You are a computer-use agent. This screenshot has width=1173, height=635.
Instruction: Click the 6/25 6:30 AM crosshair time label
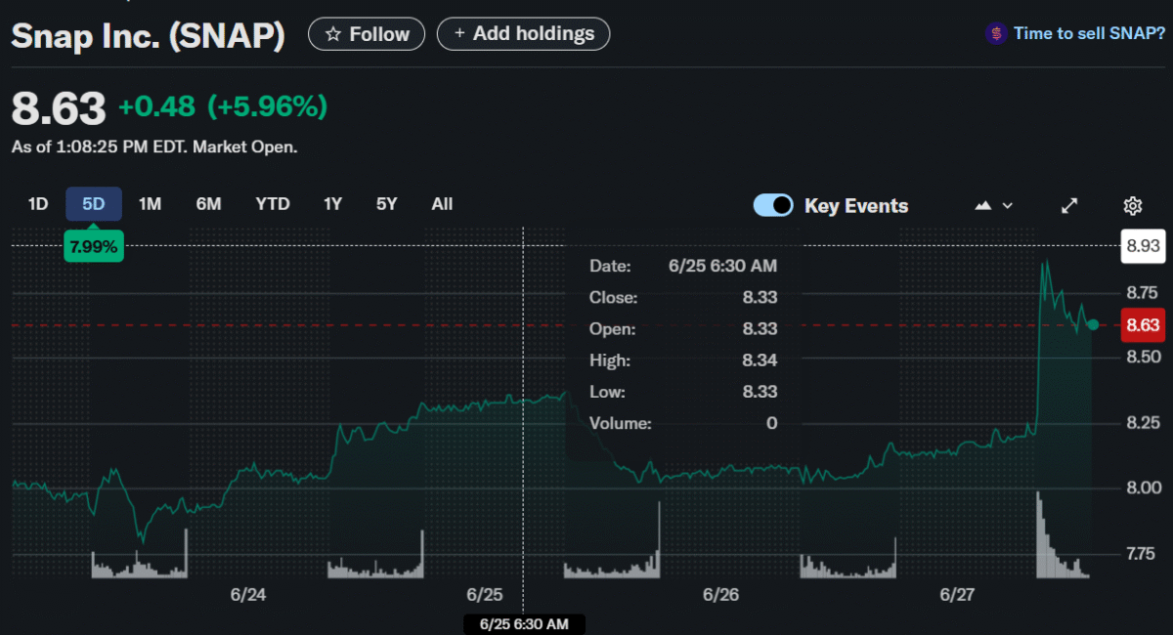(x=524, y=623)
